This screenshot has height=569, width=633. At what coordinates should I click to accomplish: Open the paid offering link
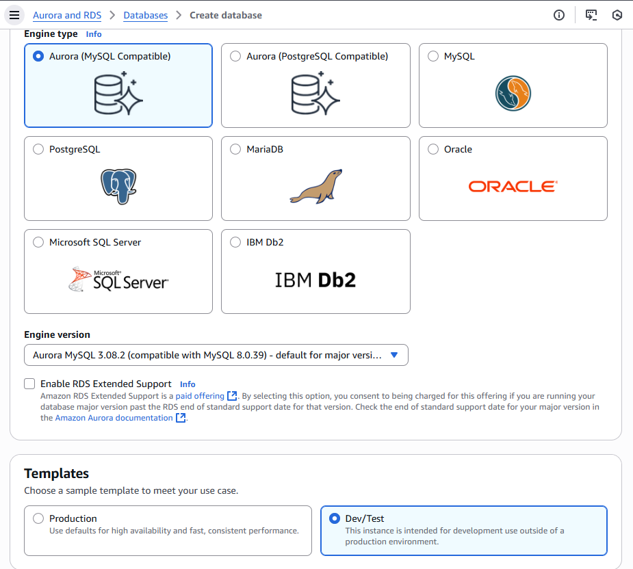[200, 396]
